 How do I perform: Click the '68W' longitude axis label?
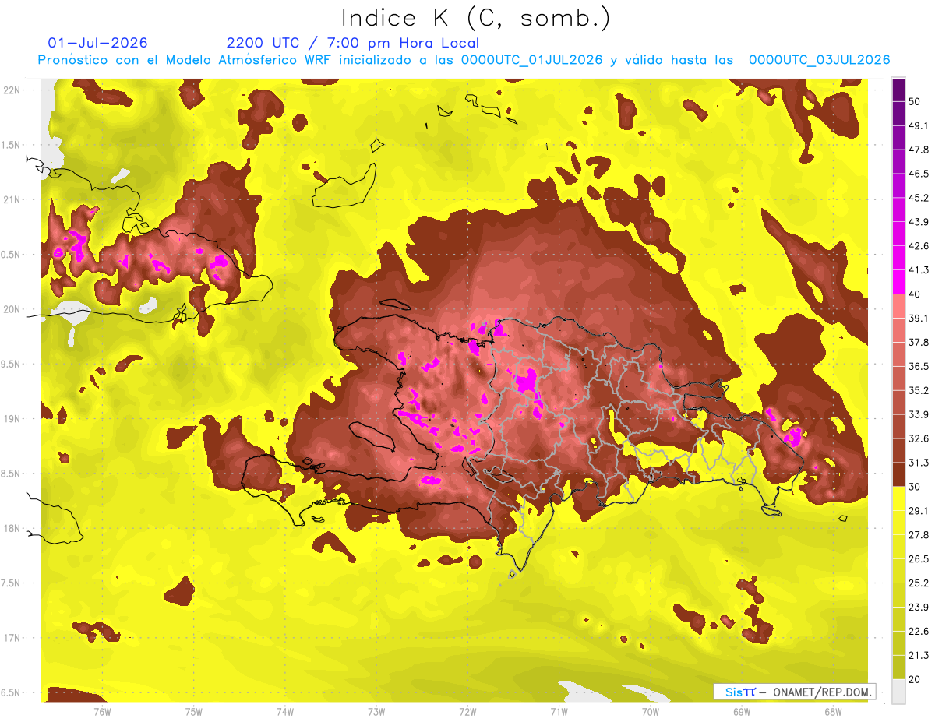coord(832,711)
